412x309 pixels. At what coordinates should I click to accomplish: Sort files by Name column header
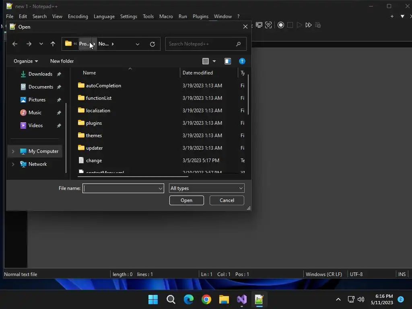coord(89,73)
